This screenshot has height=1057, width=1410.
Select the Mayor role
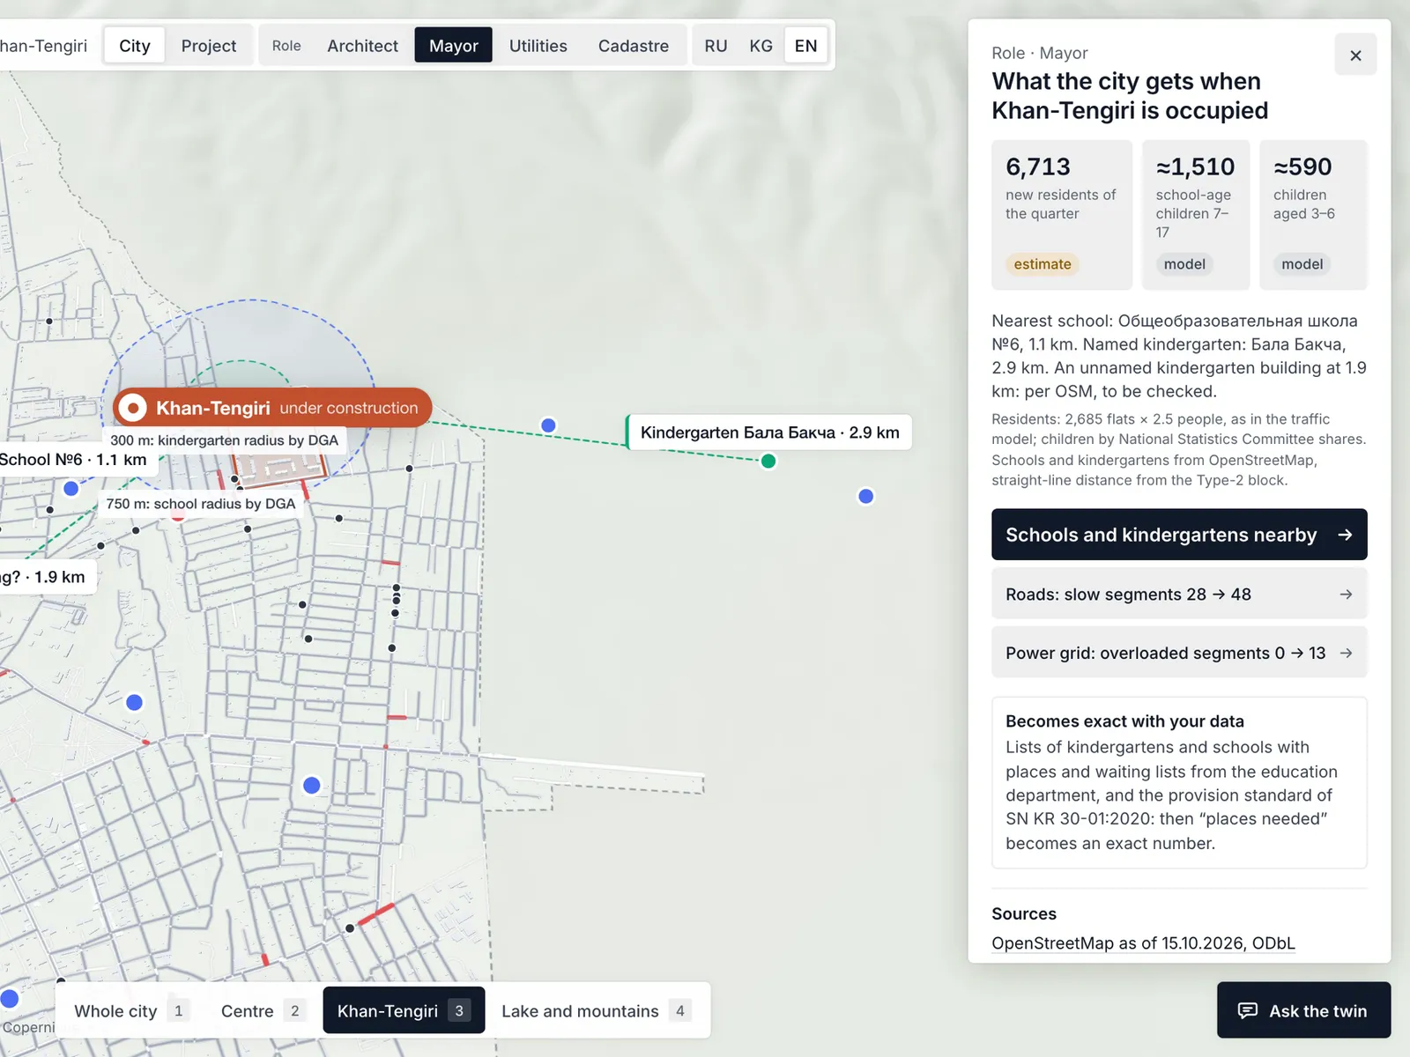[x=454, y=46]
